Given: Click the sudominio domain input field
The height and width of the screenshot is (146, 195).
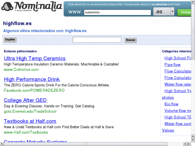Looking at the screenshot, I should [117, 12].
